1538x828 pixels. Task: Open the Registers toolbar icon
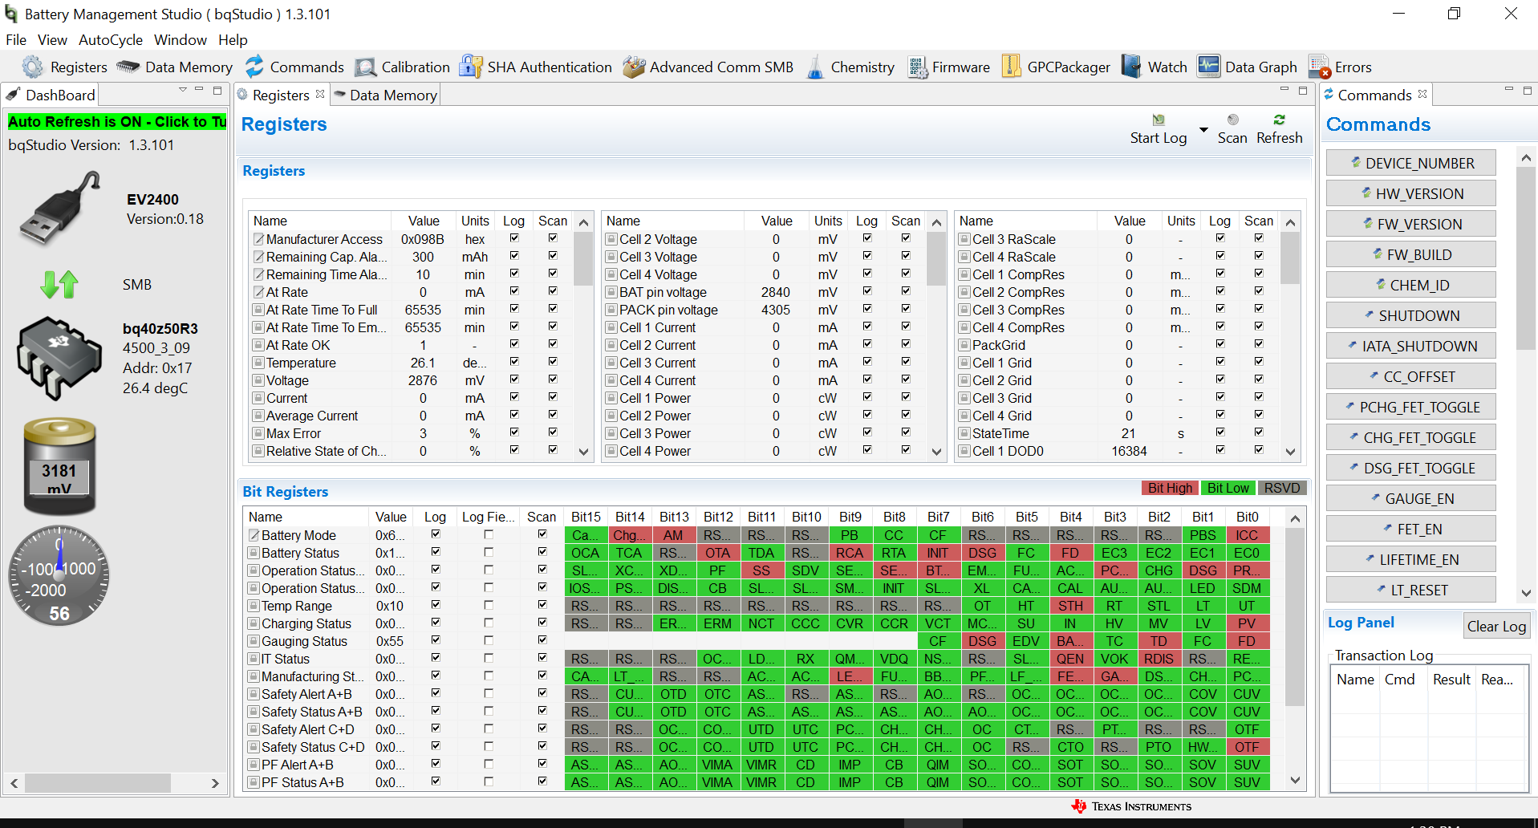click(x=64, y=67)
